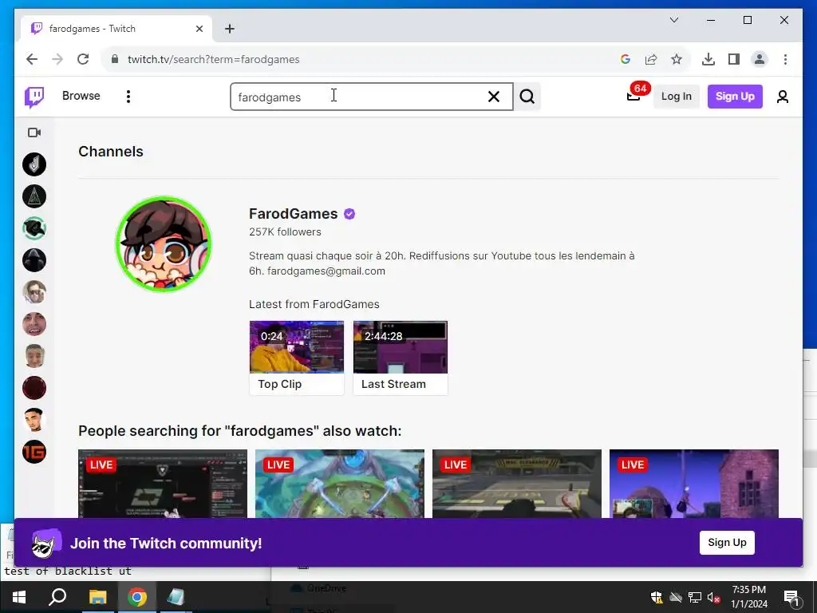817x613 pixels.
Task: Open the sunglasses man sidebar channel avatar
Action: tap(34, 292)
